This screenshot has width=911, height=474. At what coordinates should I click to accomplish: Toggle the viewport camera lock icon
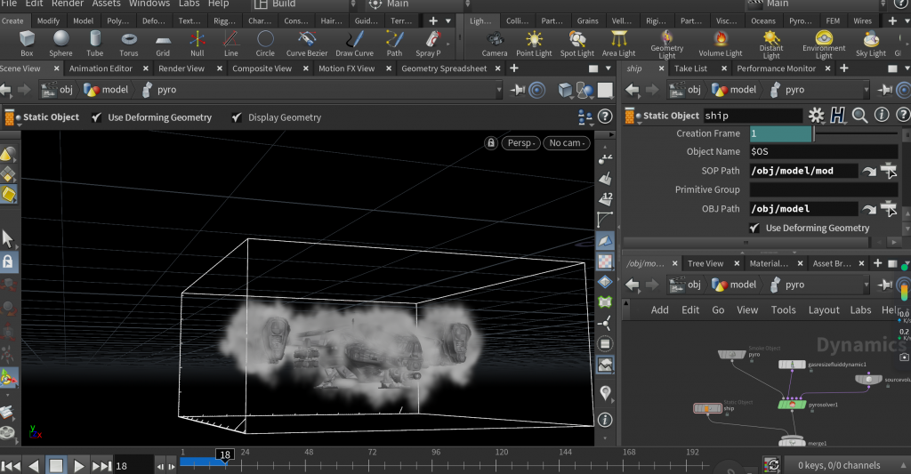491,143
